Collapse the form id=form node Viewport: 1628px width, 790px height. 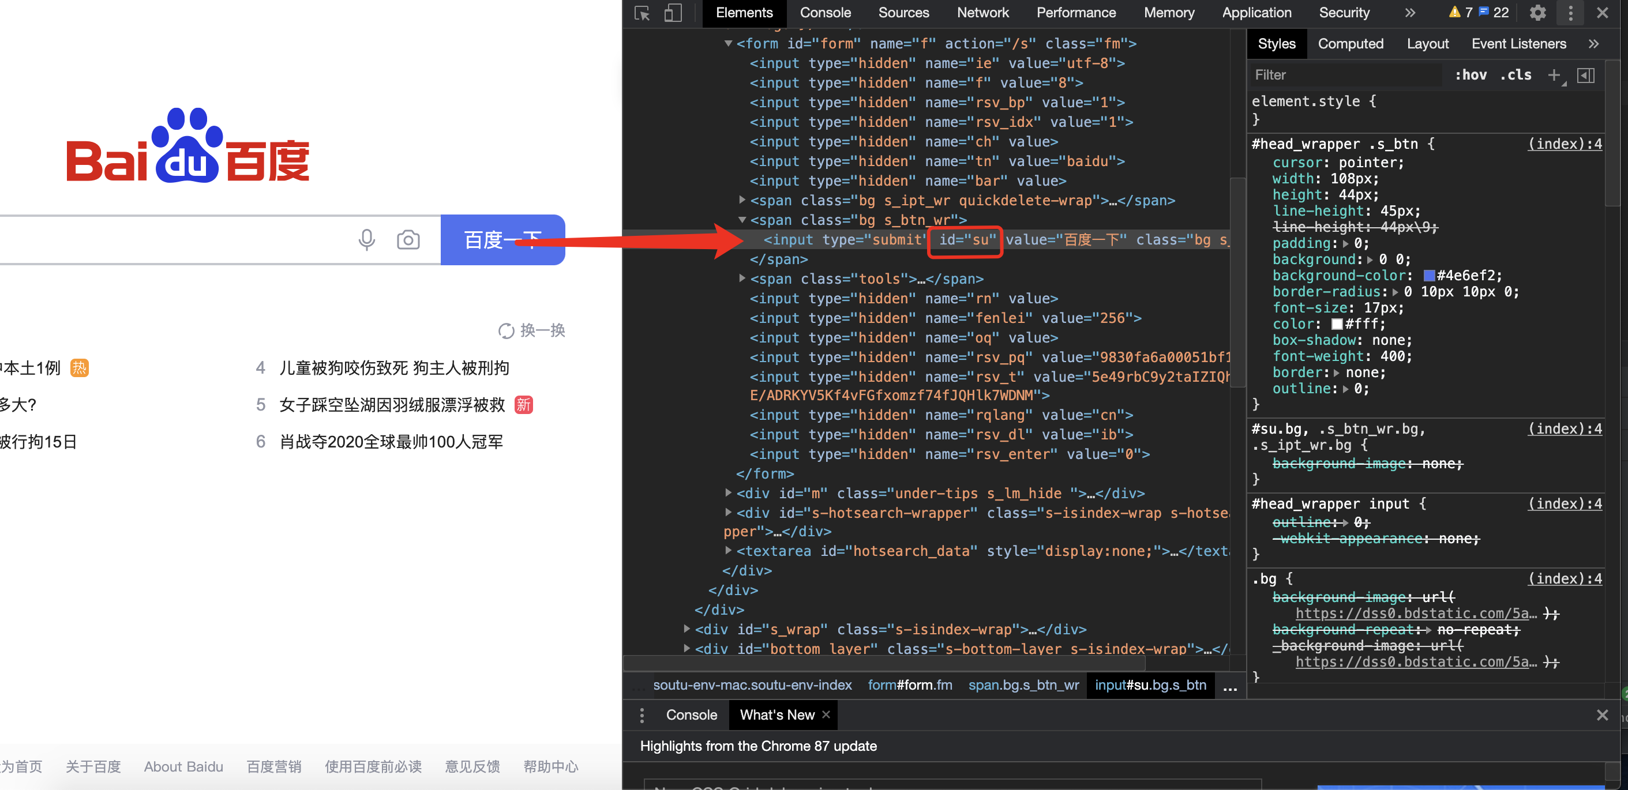click(729, 44)
